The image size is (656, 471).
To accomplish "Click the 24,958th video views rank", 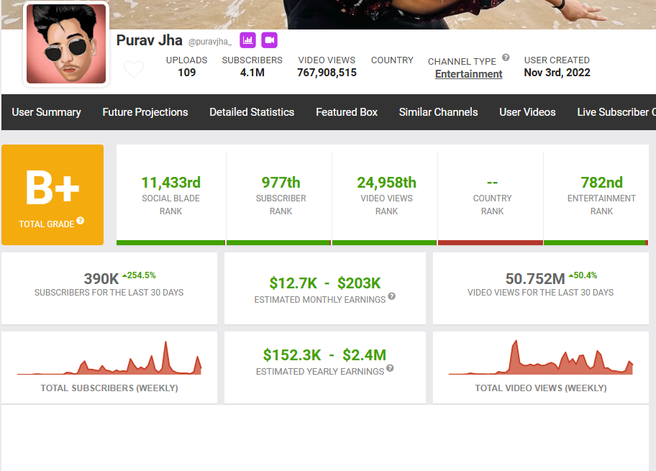I will (x=386, y=183).
